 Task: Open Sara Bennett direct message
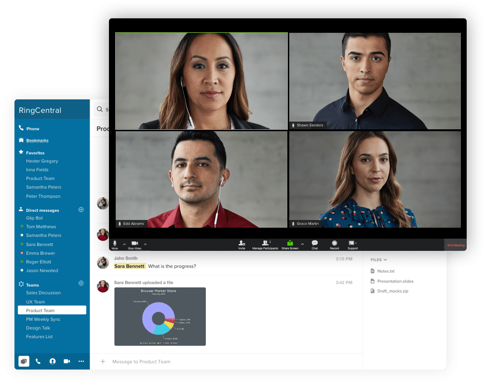pyautogui.click(x=40, y=245)
